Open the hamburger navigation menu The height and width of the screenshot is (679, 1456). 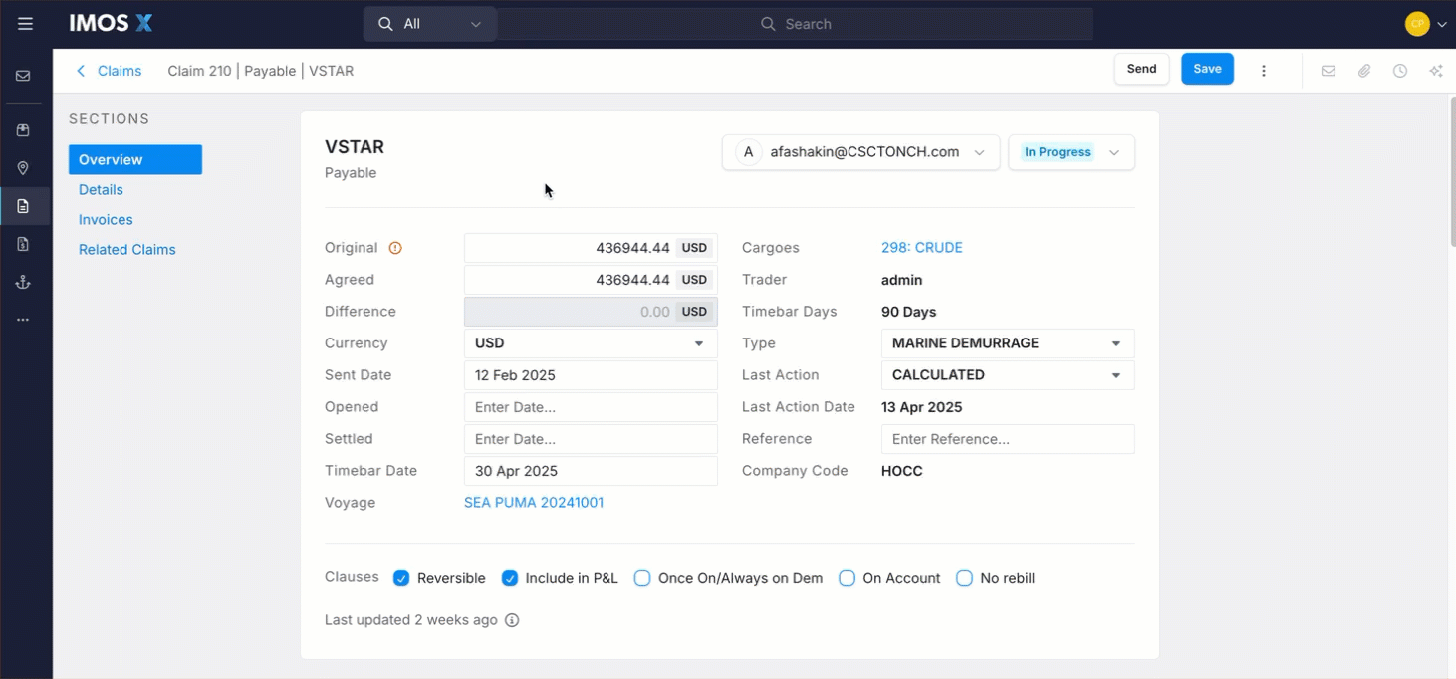(x=25, y=24)
